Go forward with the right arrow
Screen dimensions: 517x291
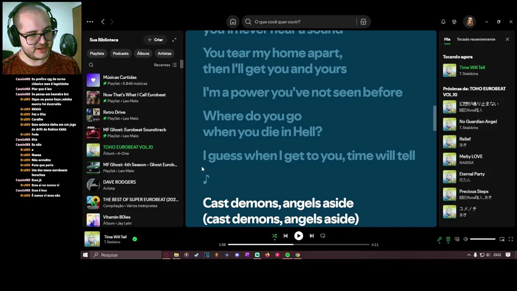[112, 22]
